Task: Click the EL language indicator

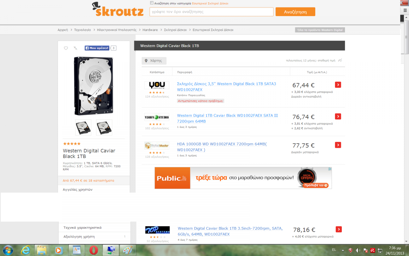Action: pos(334,250)
